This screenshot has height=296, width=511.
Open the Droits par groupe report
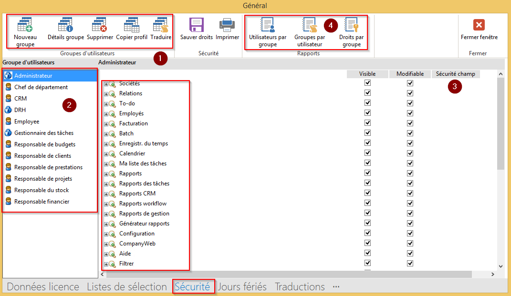coord(351,25)
